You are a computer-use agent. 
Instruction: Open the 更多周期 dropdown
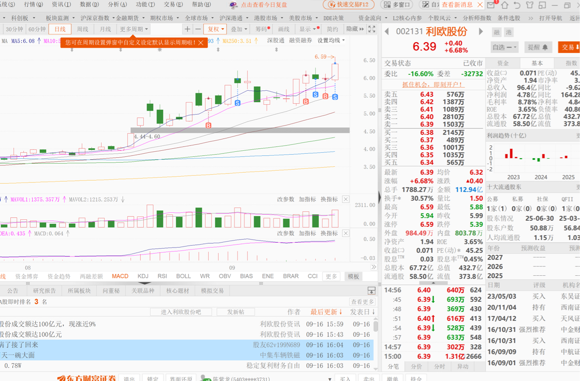133,29
